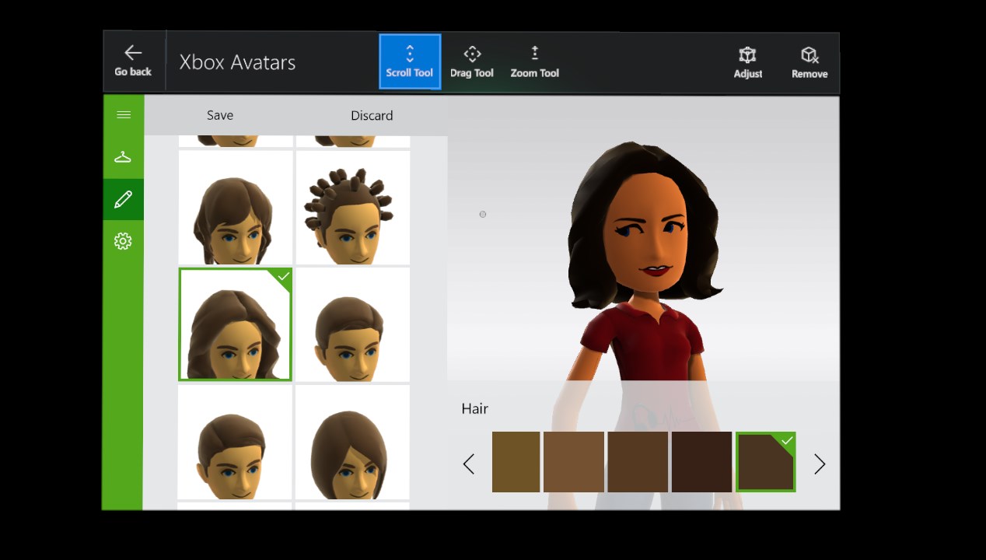The height and width of the screenshot is (560, 986).
Task: Discard the avatar changes
Action: (x=372, y=115)
